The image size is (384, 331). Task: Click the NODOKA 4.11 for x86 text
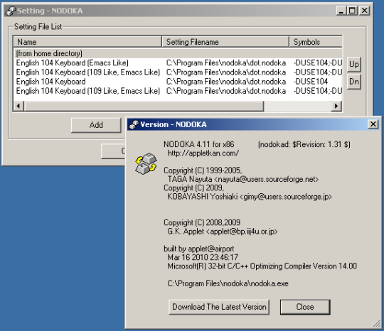tap(199, 144)
